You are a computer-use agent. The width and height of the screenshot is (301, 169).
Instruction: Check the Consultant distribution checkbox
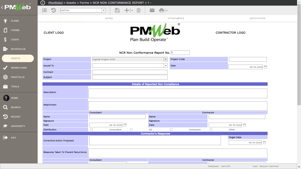pyautogui.click(x=92, y=130)
